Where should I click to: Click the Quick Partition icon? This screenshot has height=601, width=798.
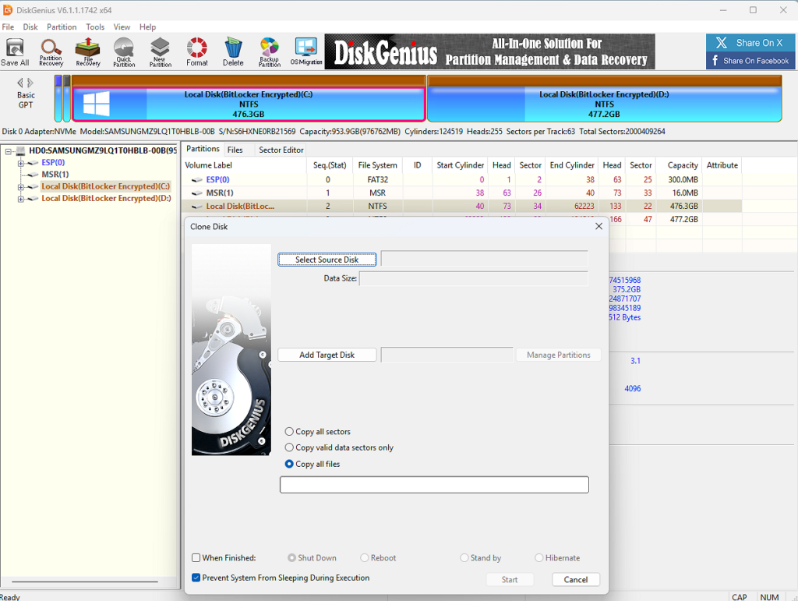coord(123,51)
